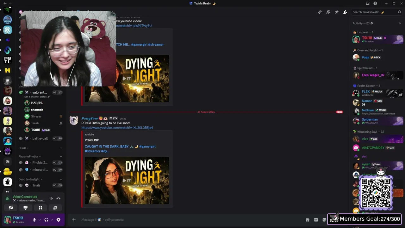Deafen using the headphones icon
405x228 pixels.
[47, 220]
